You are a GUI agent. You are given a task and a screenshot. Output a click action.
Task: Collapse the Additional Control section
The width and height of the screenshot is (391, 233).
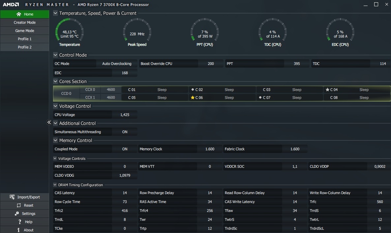[x=55, y=123]
